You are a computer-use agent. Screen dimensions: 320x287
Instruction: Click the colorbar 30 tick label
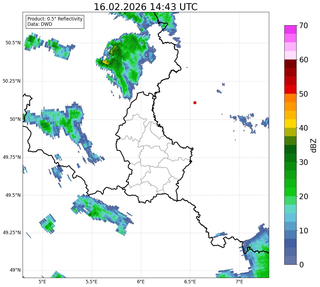[x=304, y=162]
